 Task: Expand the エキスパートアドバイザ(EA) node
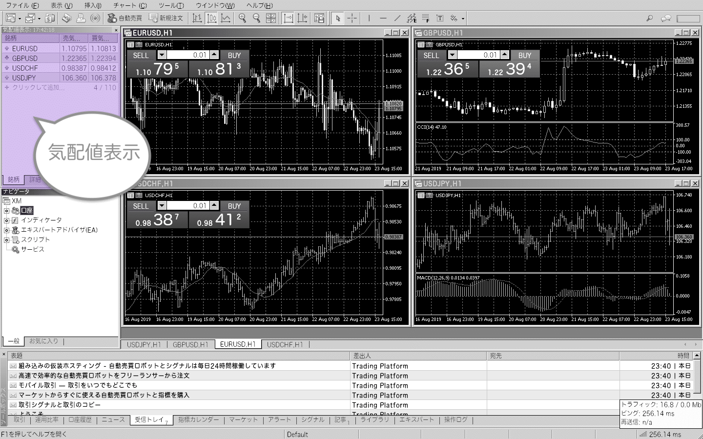pyautogui.click(x=6, y=230)
